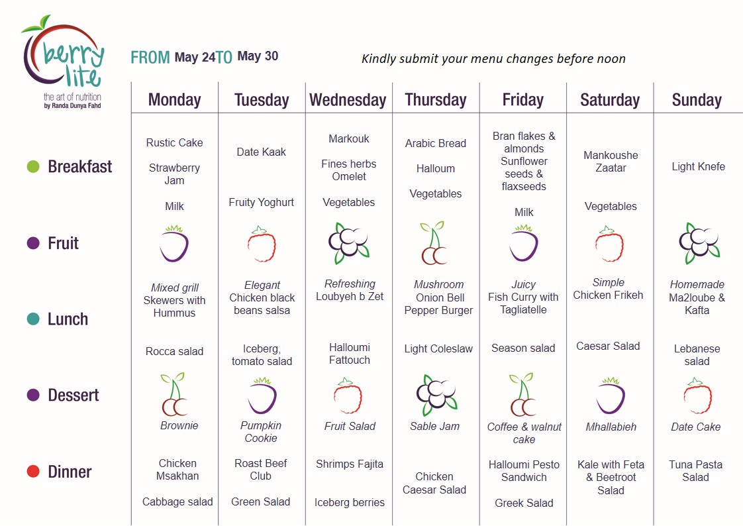Click Monday's purple strawberry fruit icon
Screen dimensions: 743x526
pyautogui.click(x=174, y=244)
